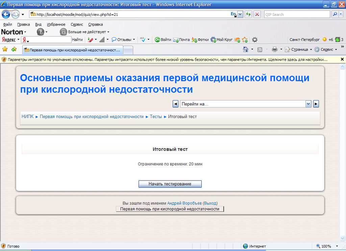Click the next activity arrow button
The image size is (346, 251).
316,104
